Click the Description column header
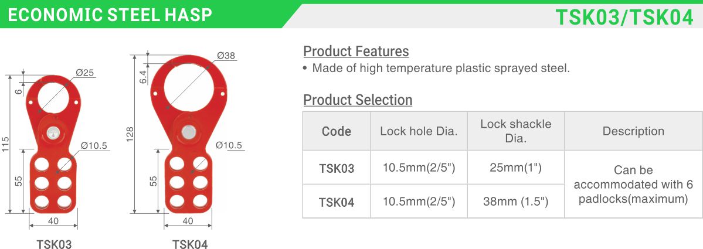Viewport: 703px width, 249px height. (x=633, y=131)
